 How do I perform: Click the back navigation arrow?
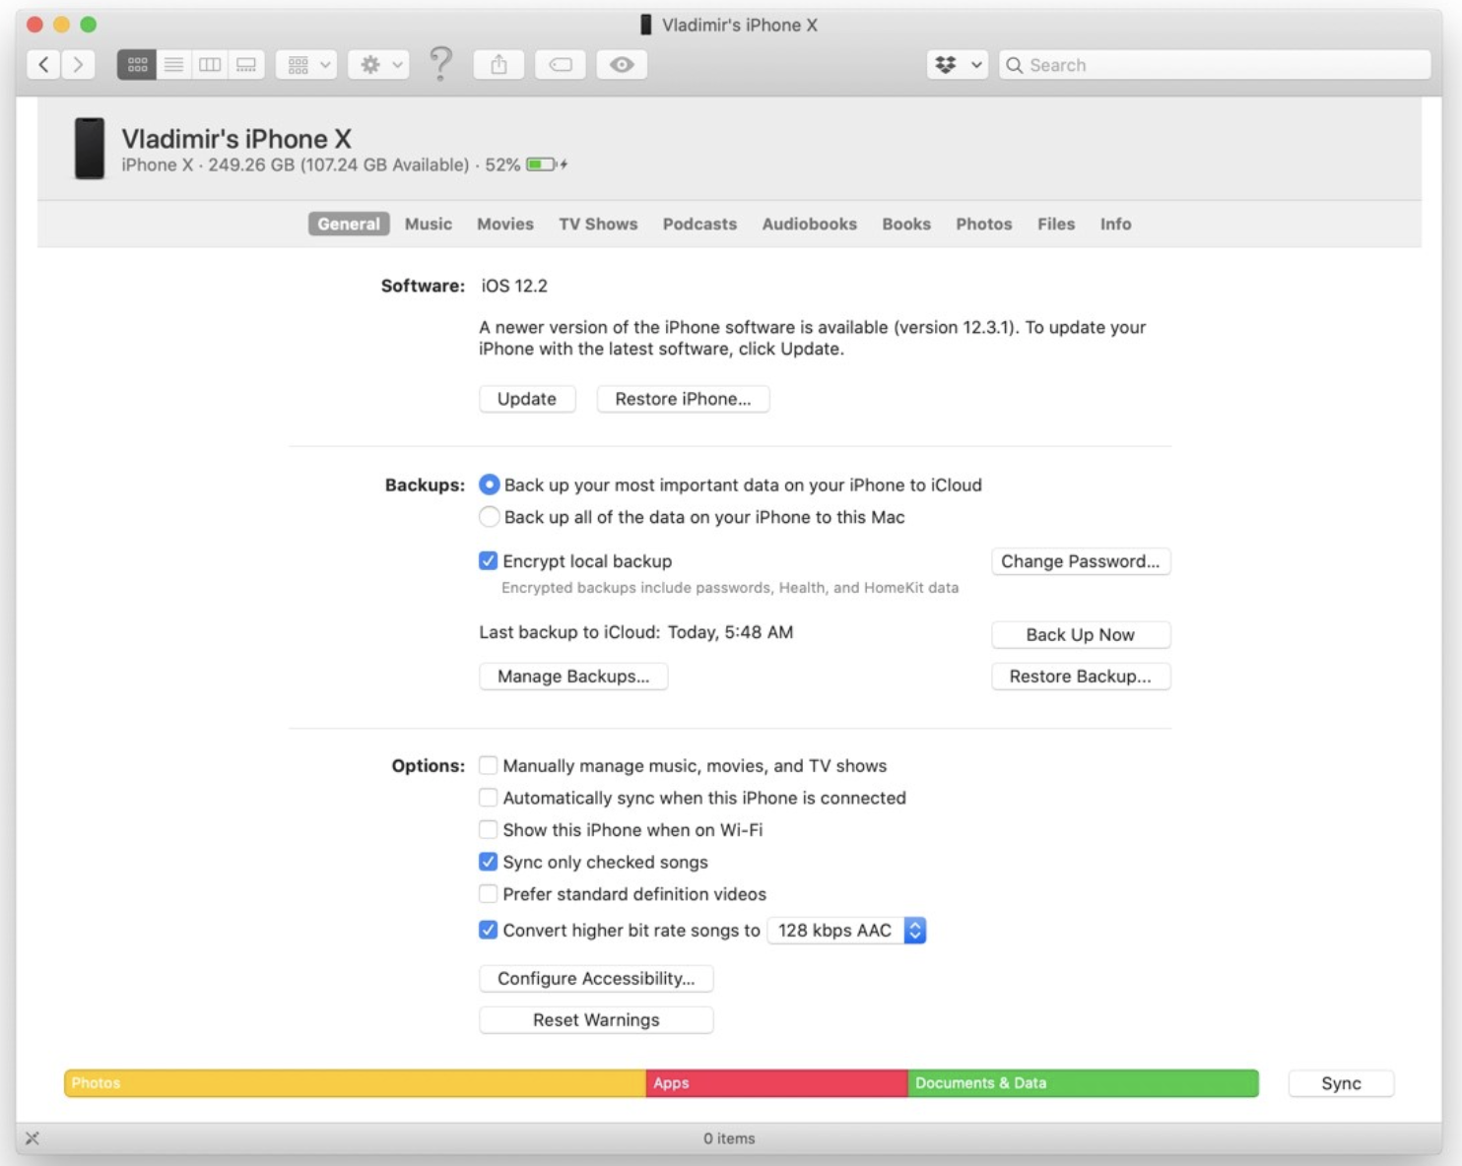point(43,65)
